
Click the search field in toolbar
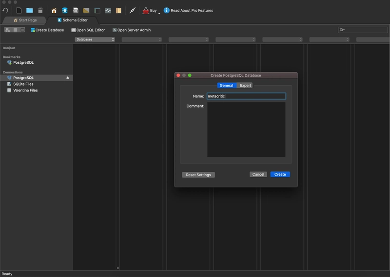(363, 30)
